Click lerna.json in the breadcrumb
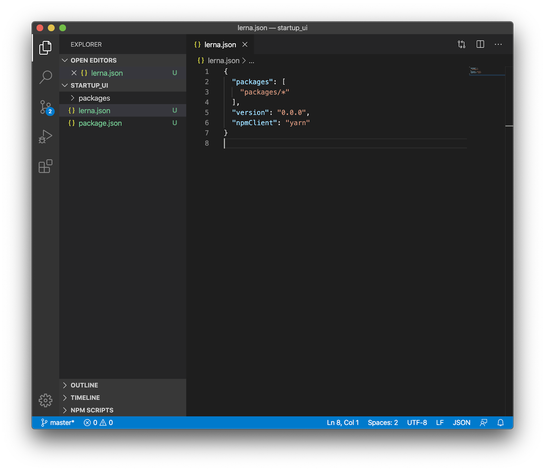 [x=223, y=61]
